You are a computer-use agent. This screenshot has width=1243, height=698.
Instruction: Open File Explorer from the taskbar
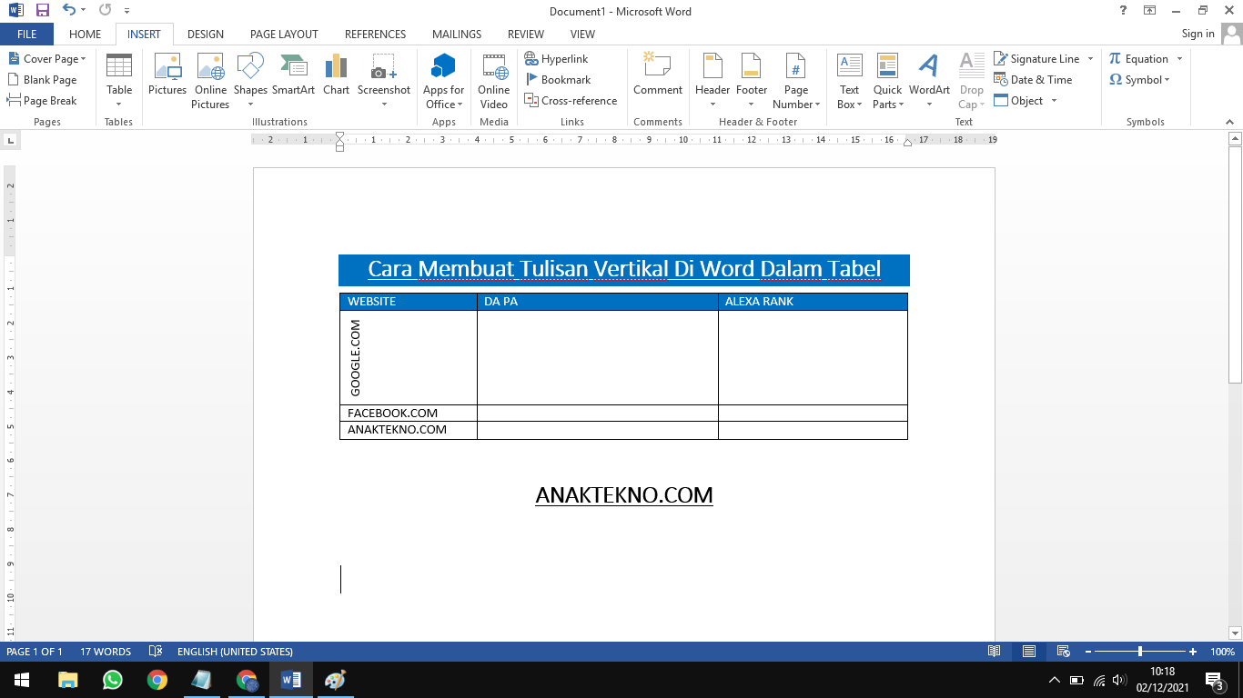[x=67, y=680]
